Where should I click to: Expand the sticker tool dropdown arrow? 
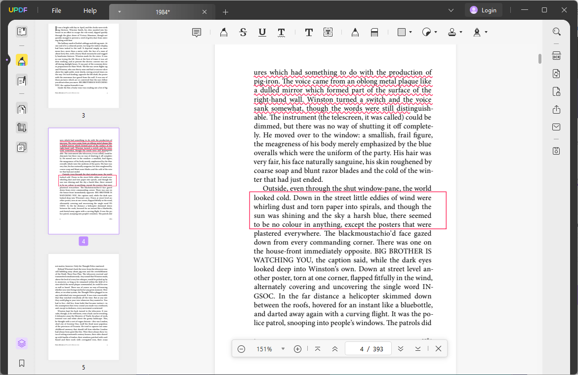tap(436, 33)
